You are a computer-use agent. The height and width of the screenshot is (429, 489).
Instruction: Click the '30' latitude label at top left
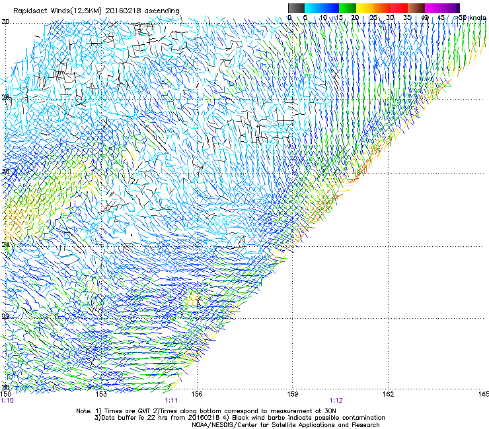pos(5,22)
